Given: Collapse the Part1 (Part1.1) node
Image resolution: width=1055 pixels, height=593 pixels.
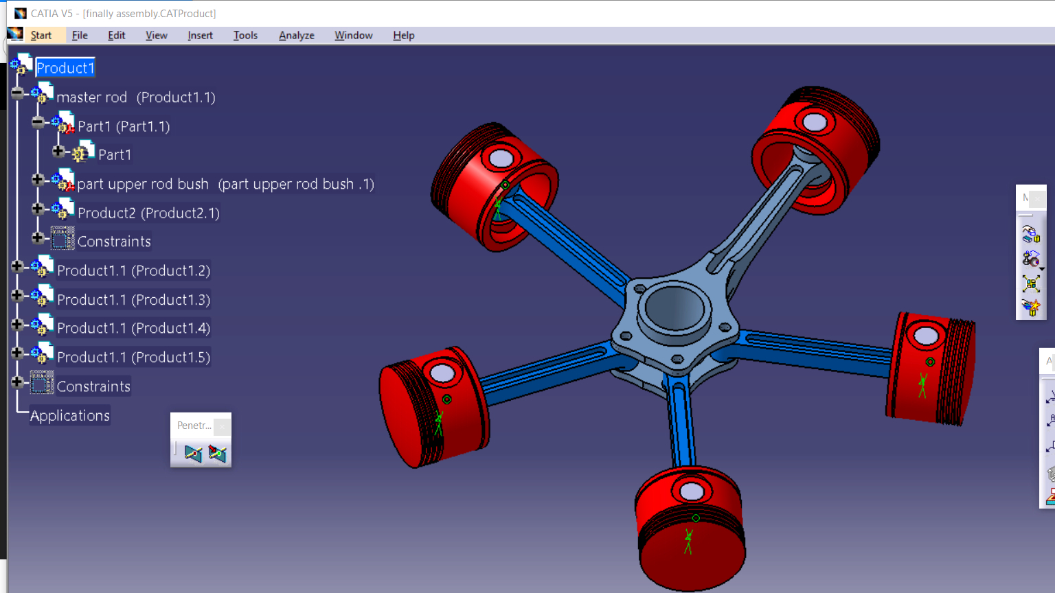Looking at the screenshot, I should [x=38, y=122].
